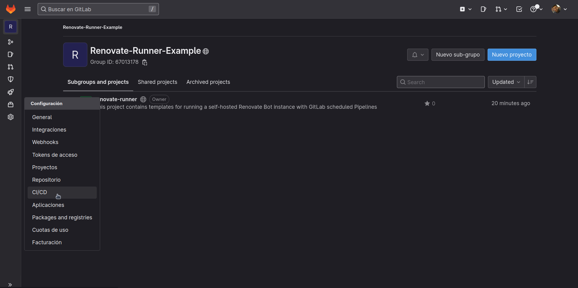Image resolution: width=578 pixels, height=288 pixels.
Task: Open the sidebar Merge requests icon
Action: point(11,67)
